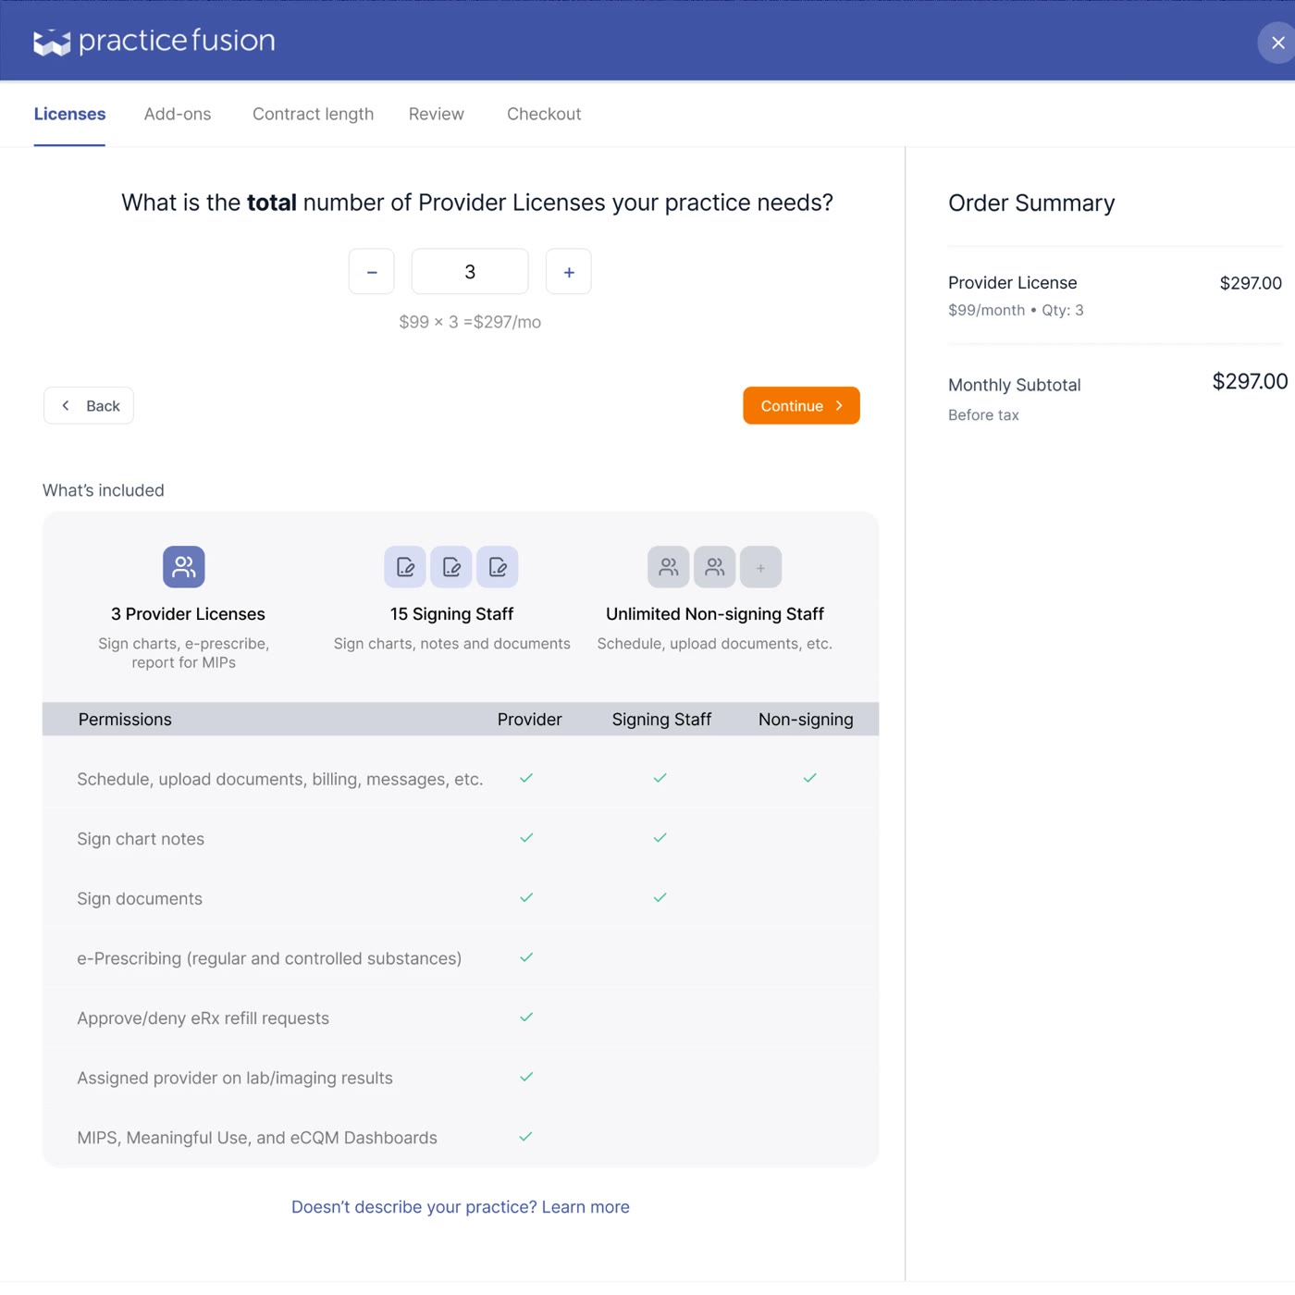Viewport: 1295px width, 1295px height.
Task: Click the second Signing Staff document icon
Action: point(451,567)
